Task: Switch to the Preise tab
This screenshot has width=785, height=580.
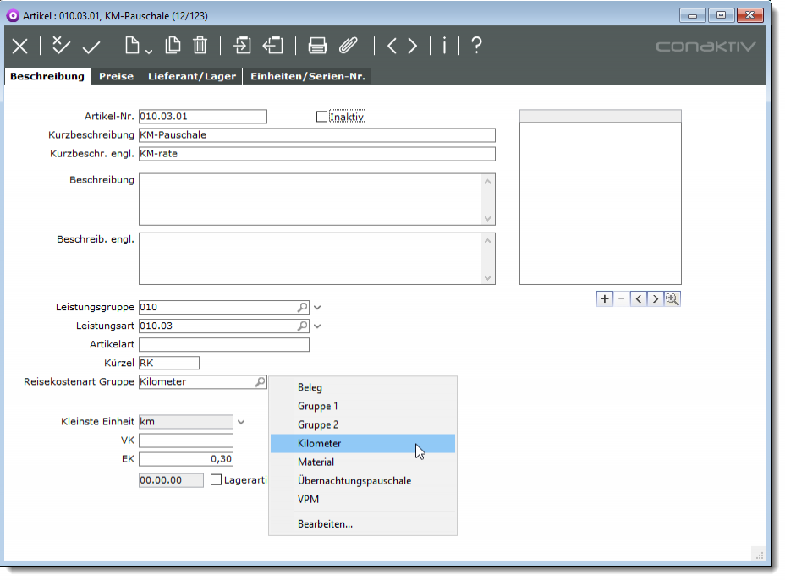Action: [x=116, y=76]
